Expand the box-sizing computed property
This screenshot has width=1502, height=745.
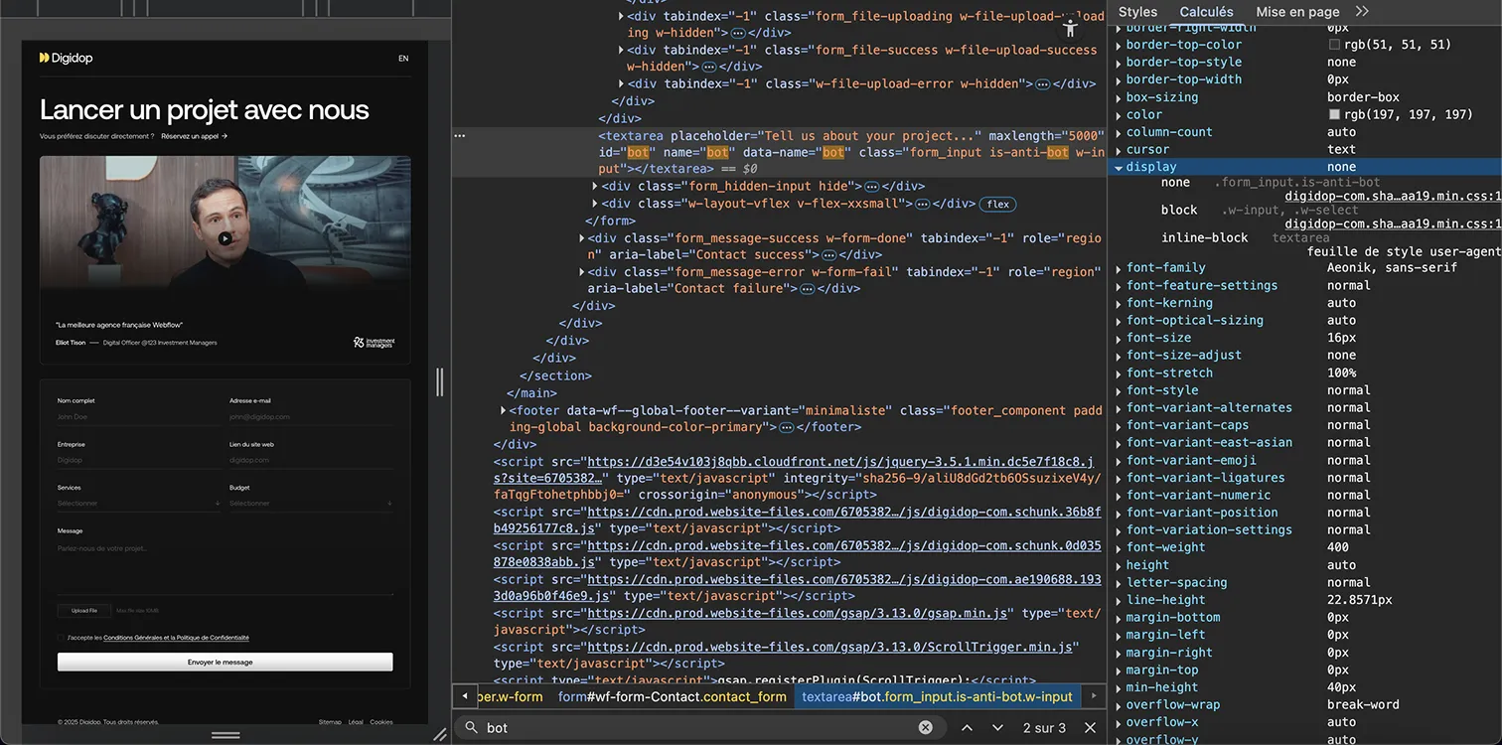click(1119, 97)
